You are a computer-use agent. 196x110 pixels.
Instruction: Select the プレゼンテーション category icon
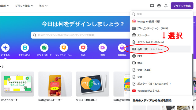point(64,48)
